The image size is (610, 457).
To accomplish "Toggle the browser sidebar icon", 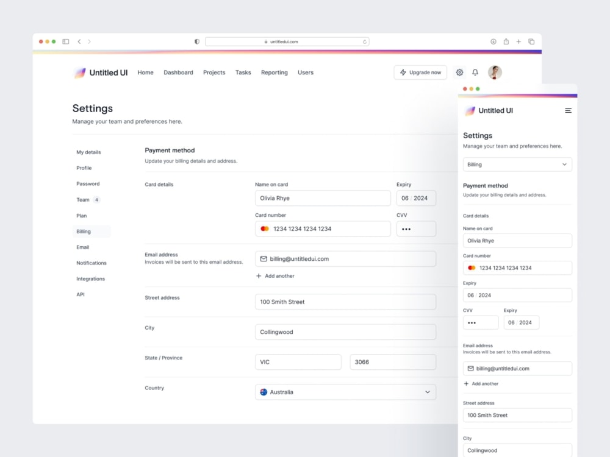I will pyautogui.click(x=66, y=41).
